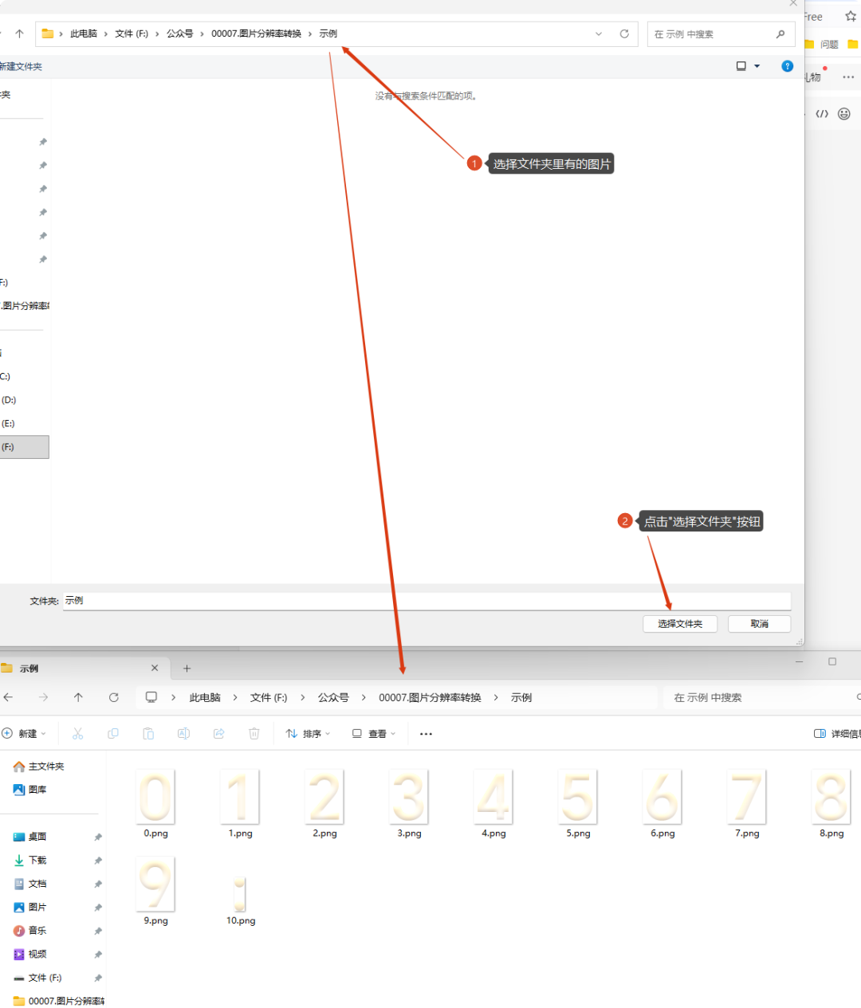
Task: Click the search magnifier in folder dialog
Action: (x=780, y=33)
